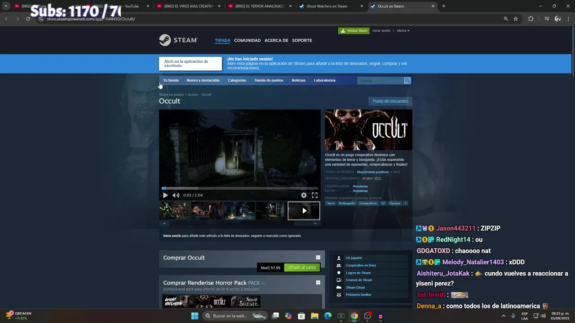Open the ACERCA DE page
Screen dimensions: 575x323
click(x=276, y=40)
